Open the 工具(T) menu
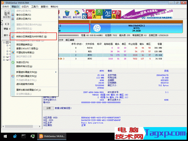This screenshot has width=188, height=141. 35,7
